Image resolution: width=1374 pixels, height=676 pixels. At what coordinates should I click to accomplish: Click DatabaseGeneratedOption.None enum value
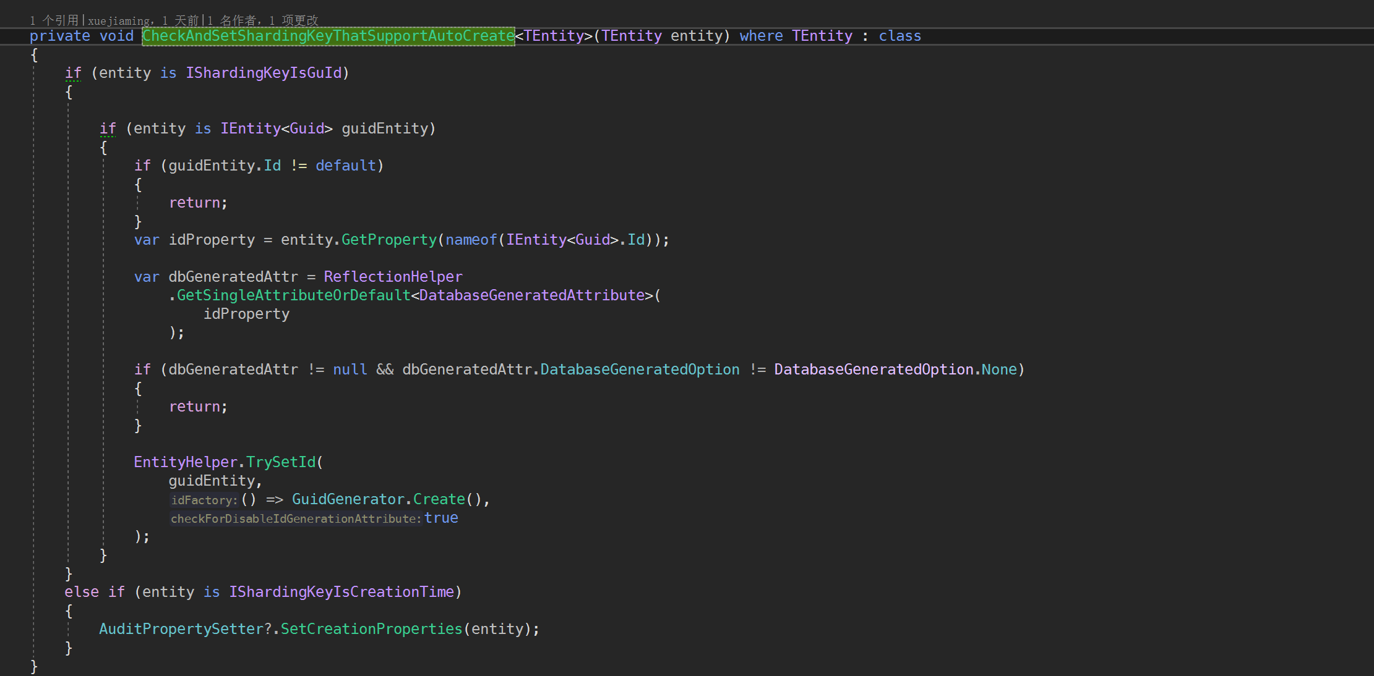(x=999, y=370)
